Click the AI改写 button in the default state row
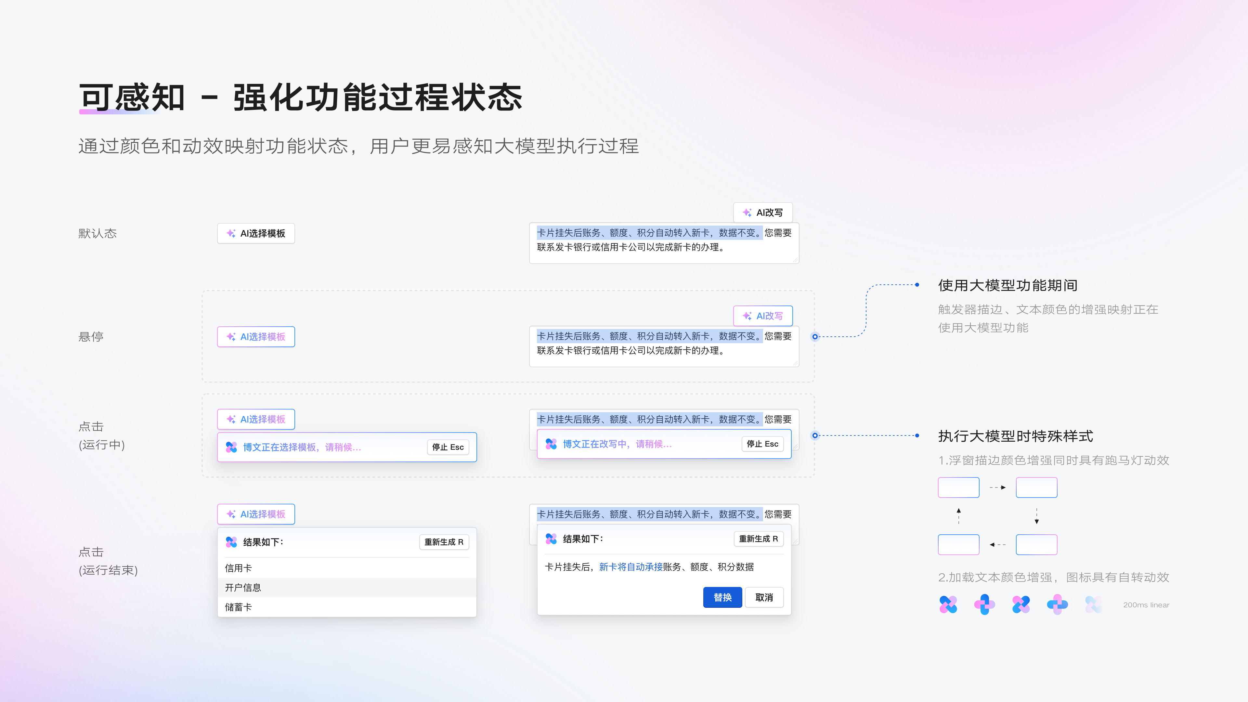This screenshot has height=702, width=1248. (x=762, y=213)
